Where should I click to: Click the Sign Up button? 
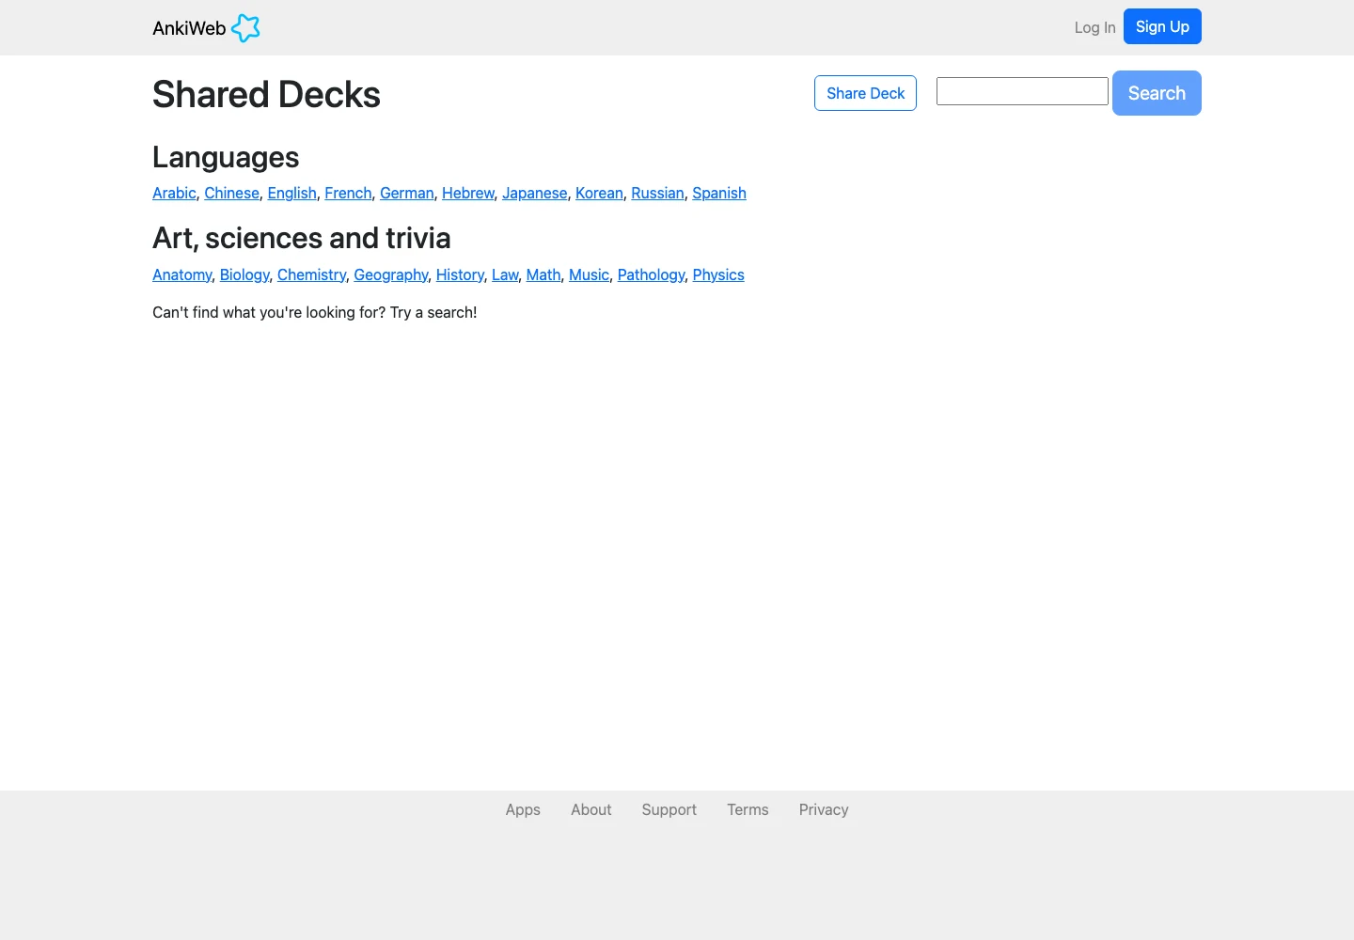pos(1162,26)
